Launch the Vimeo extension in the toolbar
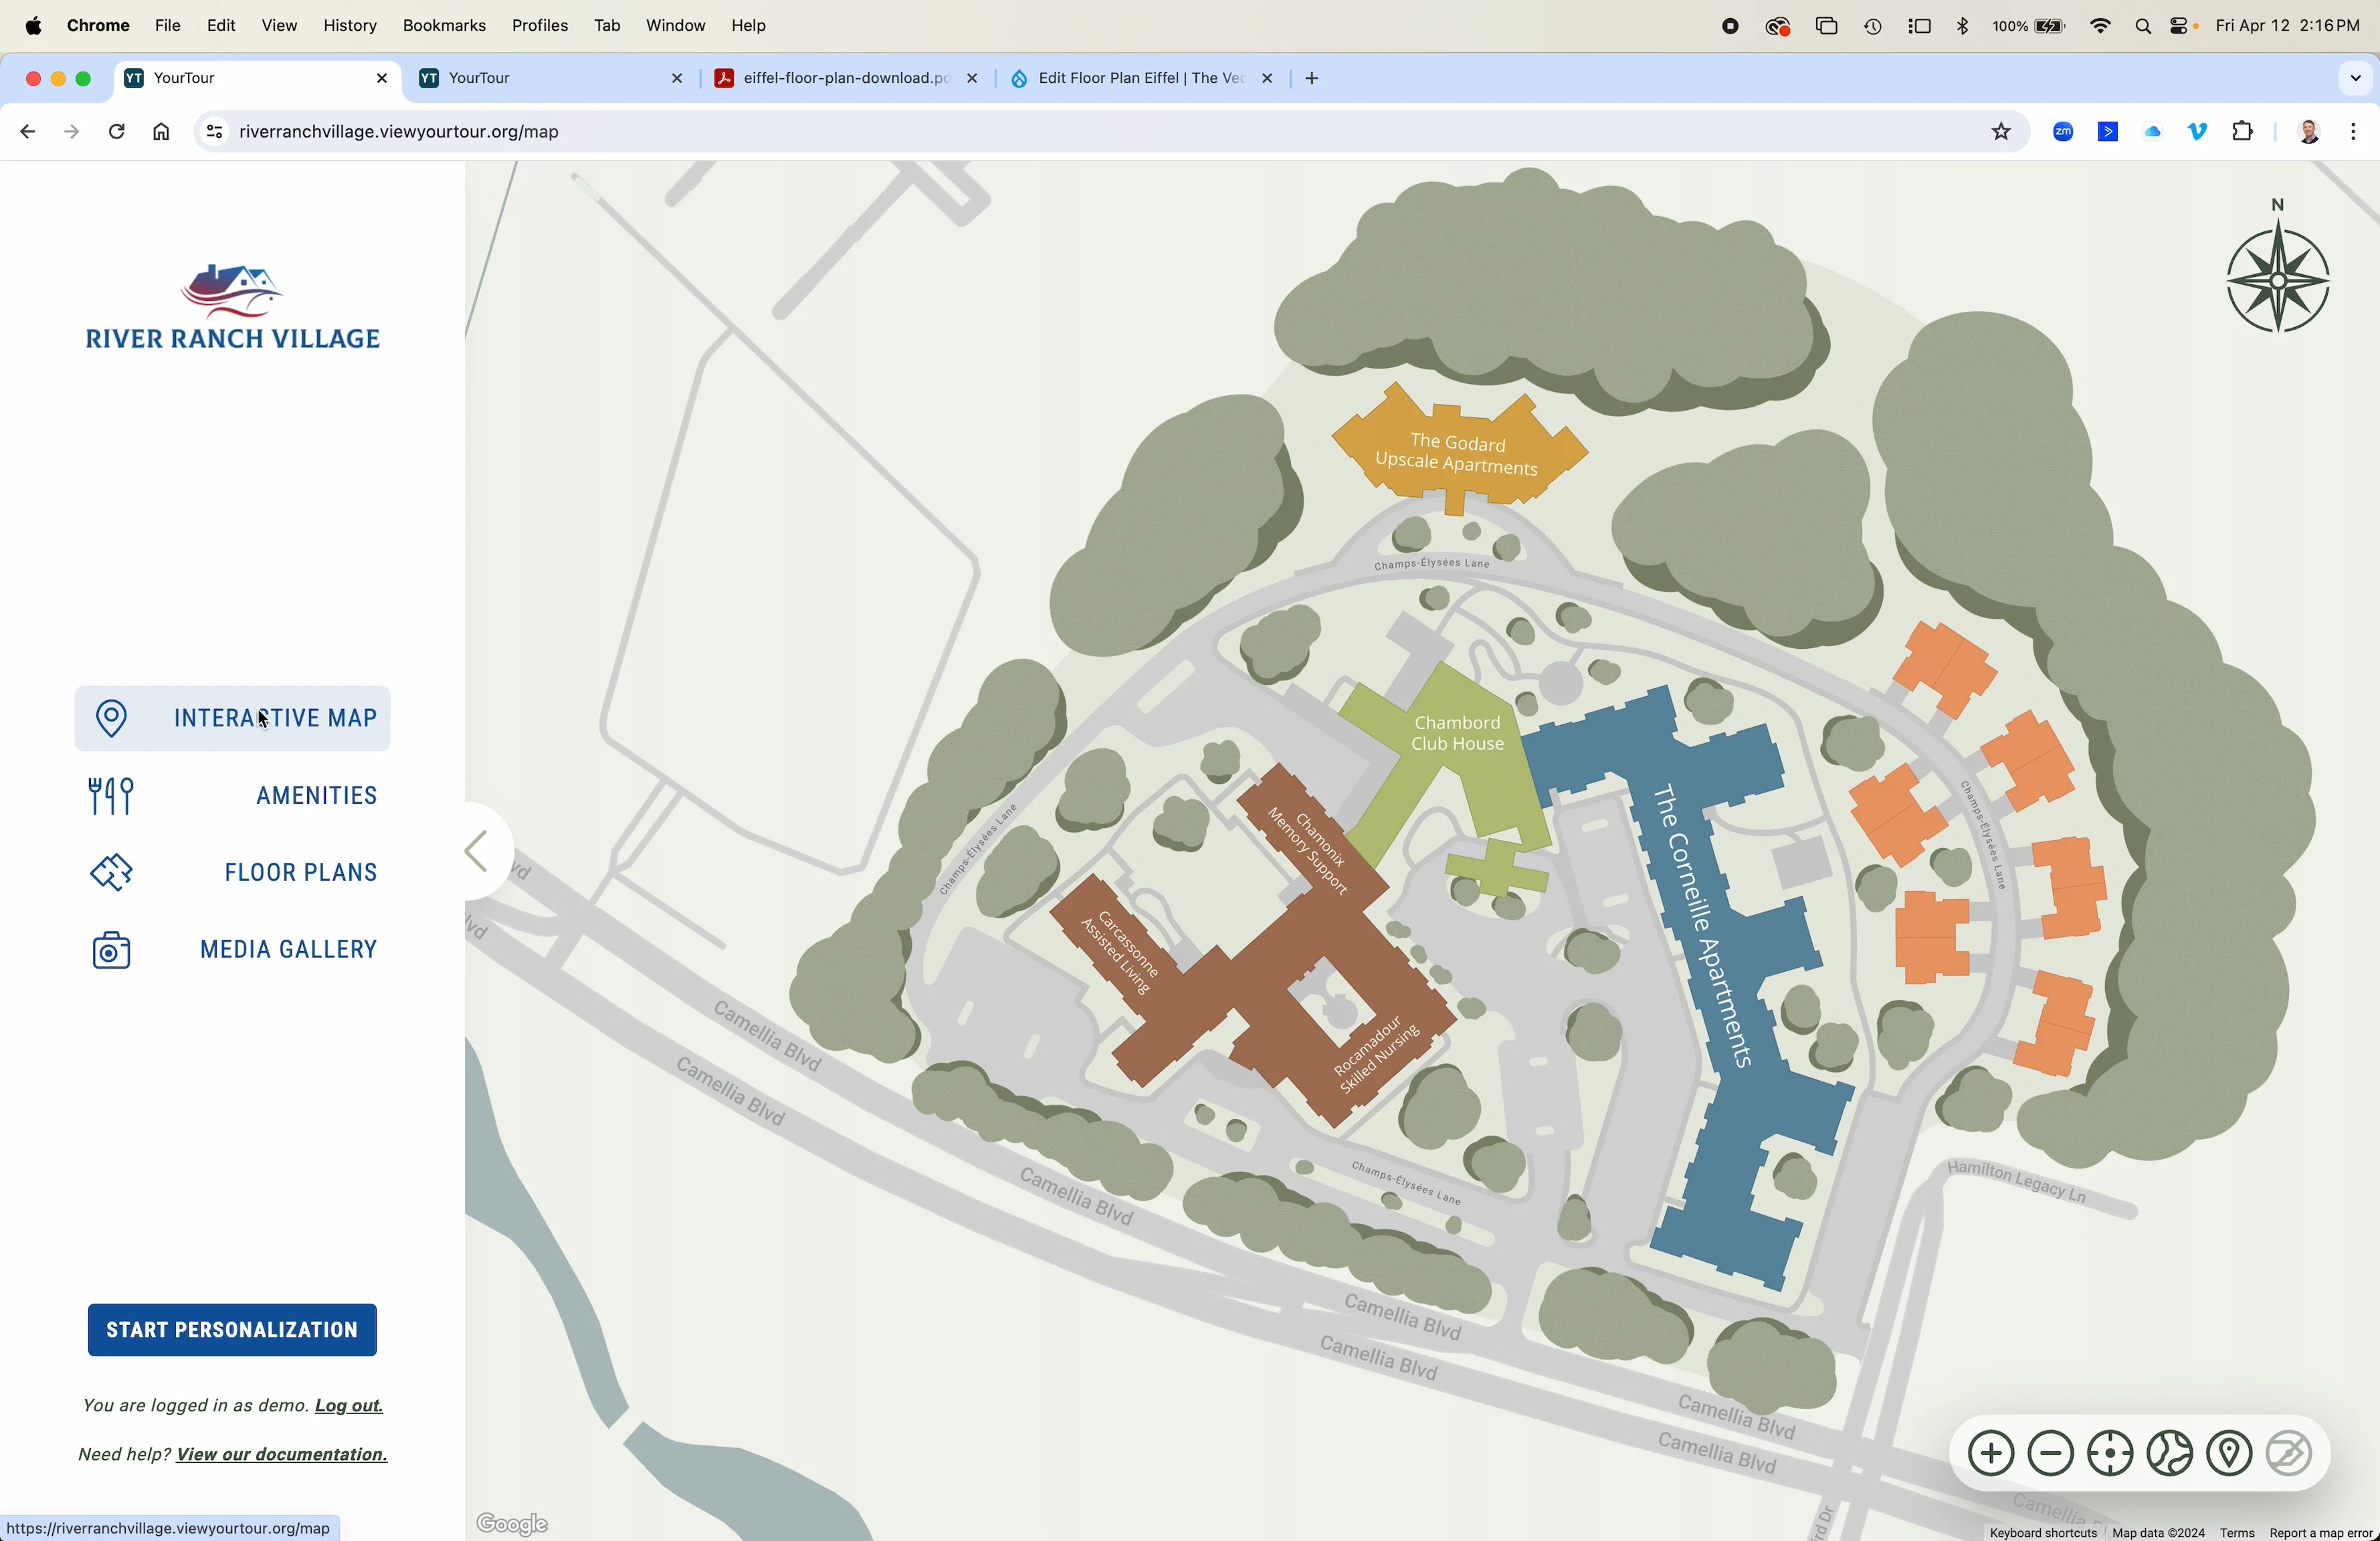 tap(2197, 131)
